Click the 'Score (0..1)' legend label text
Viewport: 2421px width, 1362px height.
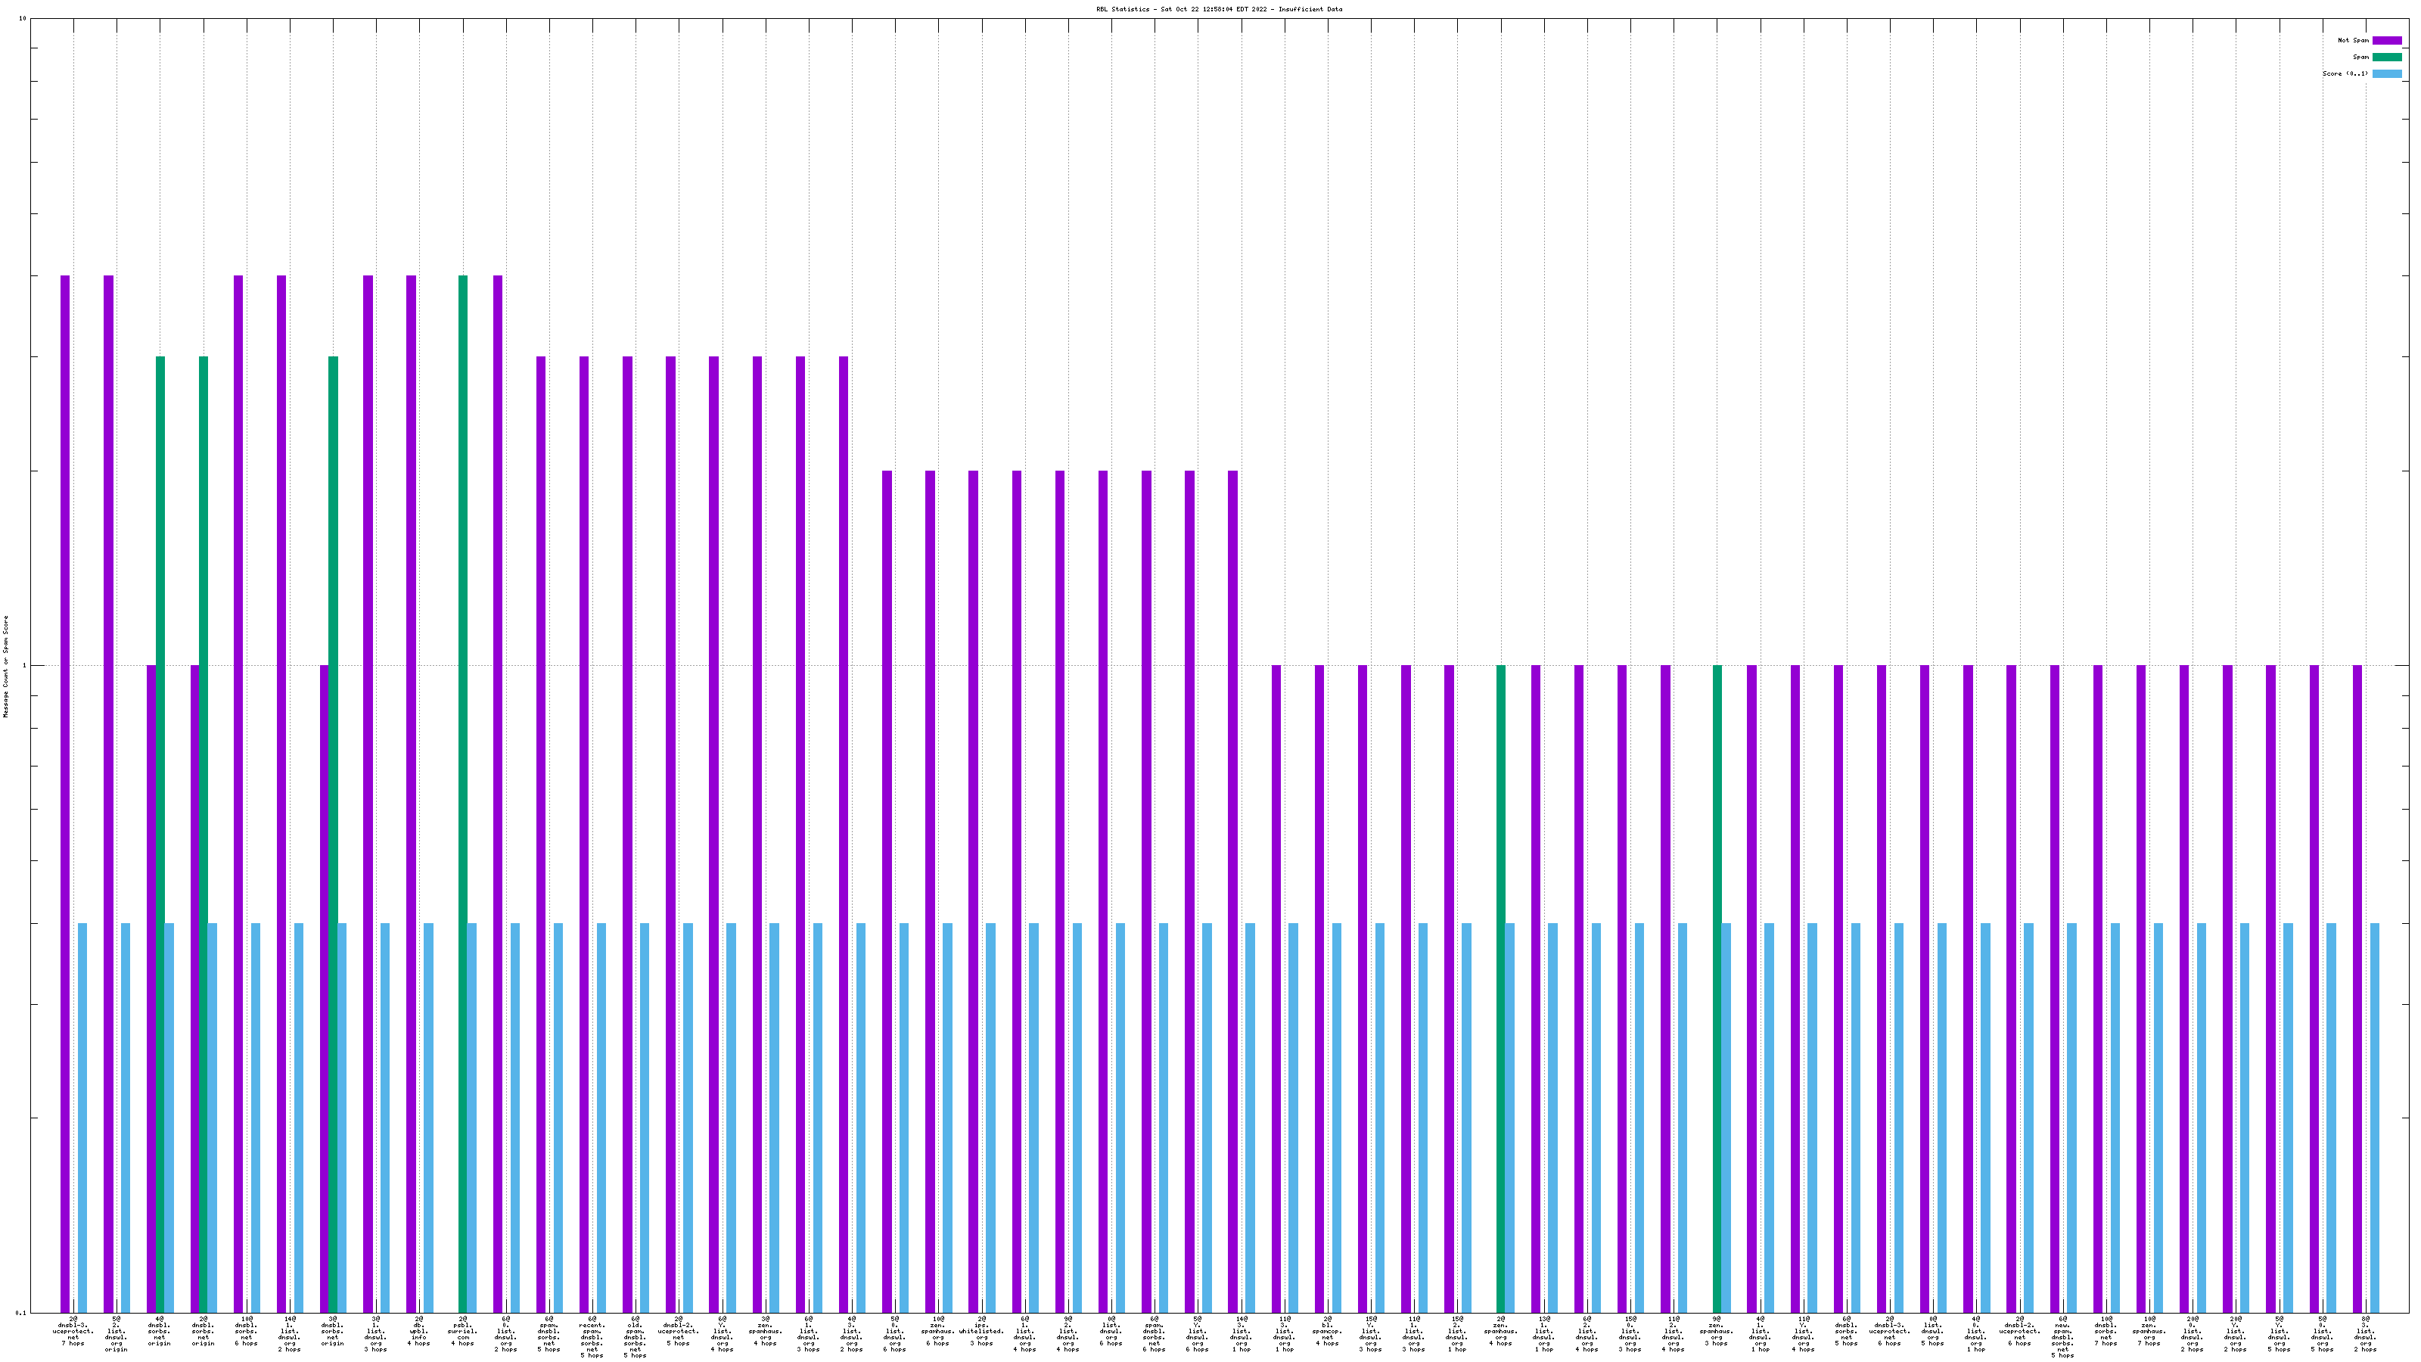(2345, 73)
